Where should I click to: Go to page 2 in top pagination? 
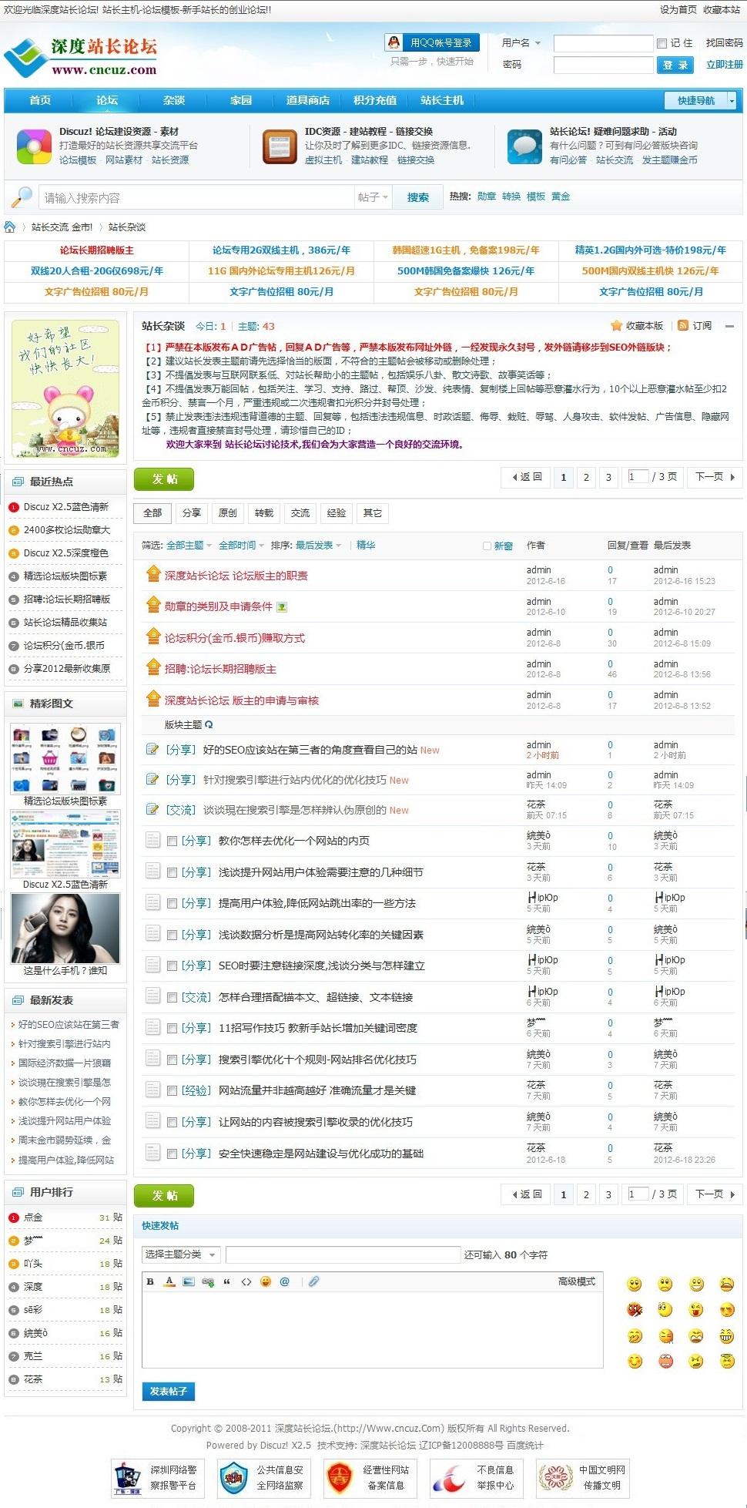pos(586,477)
